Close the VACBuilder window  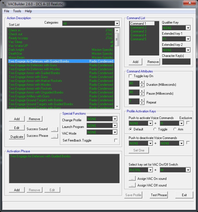[x=189, y=3]
